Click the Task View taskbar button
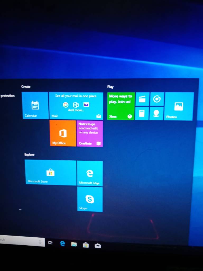203x271 pixels. [50, 243]
